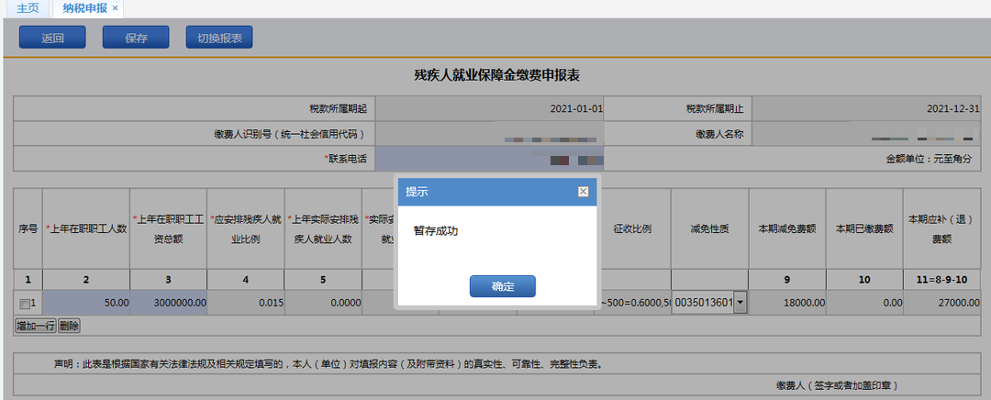Click the 本期已缴费额 value 0.00

(x=864, y=304)
